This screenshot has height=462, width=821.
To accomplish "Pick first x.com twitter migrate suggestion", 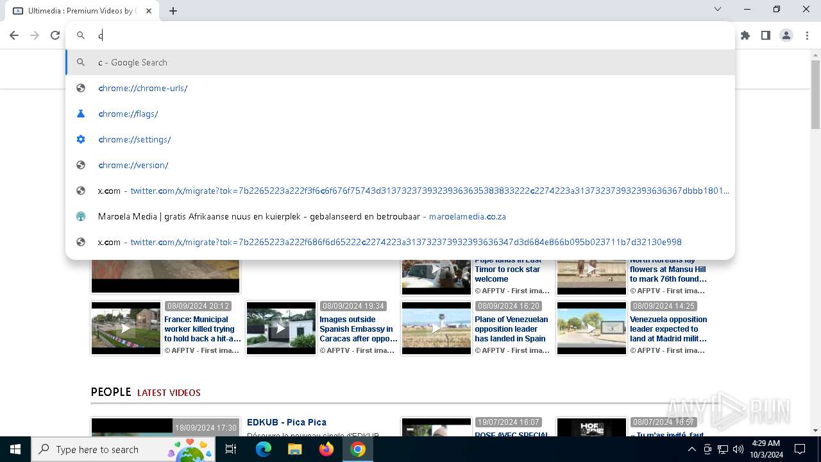I will pyautogui.click(x=400, y=191).
